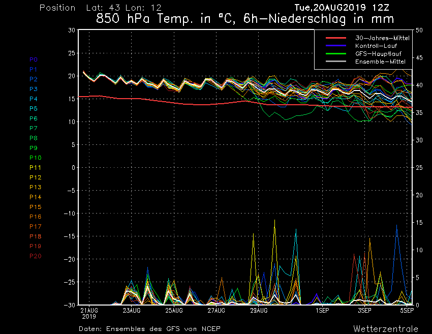
Task: Select the P20 ensemble member label
Action: pos(35,256)
